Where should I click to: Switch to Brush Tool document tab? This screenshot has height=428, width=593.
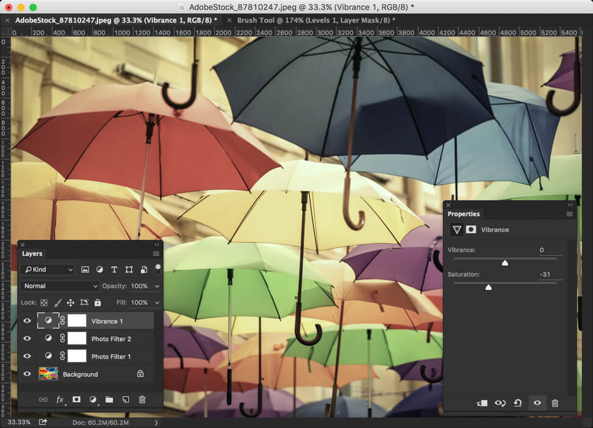pos(316,20)
